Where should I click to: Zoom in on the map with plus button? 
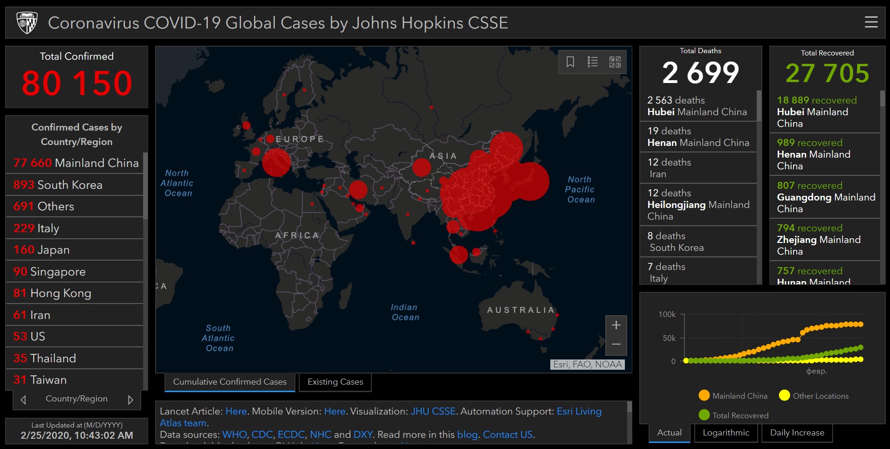pos(616,325)
